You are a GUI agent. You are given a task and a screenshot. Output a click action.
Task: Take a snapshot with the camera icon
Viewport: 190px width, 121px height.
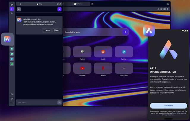164,9
